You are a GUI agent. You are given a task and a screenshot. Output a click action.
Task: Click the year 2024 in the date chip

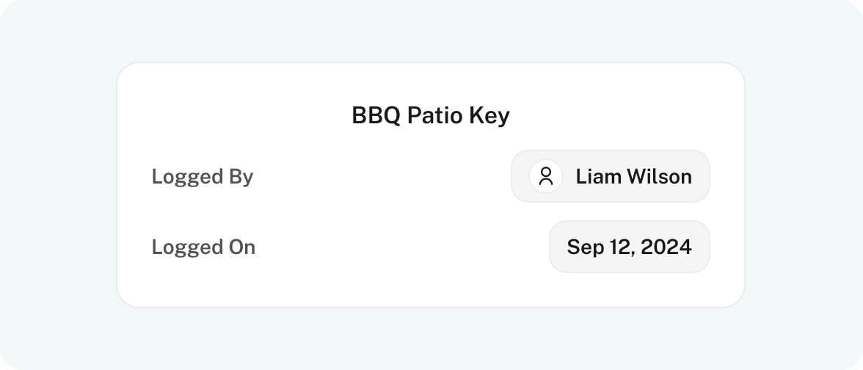pos(666,247)
